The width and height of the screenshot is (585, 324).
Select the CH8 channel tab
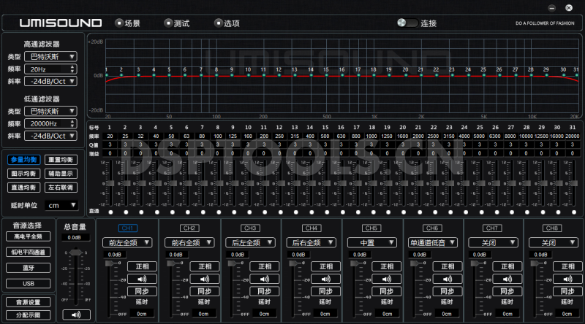pos(552,228)
